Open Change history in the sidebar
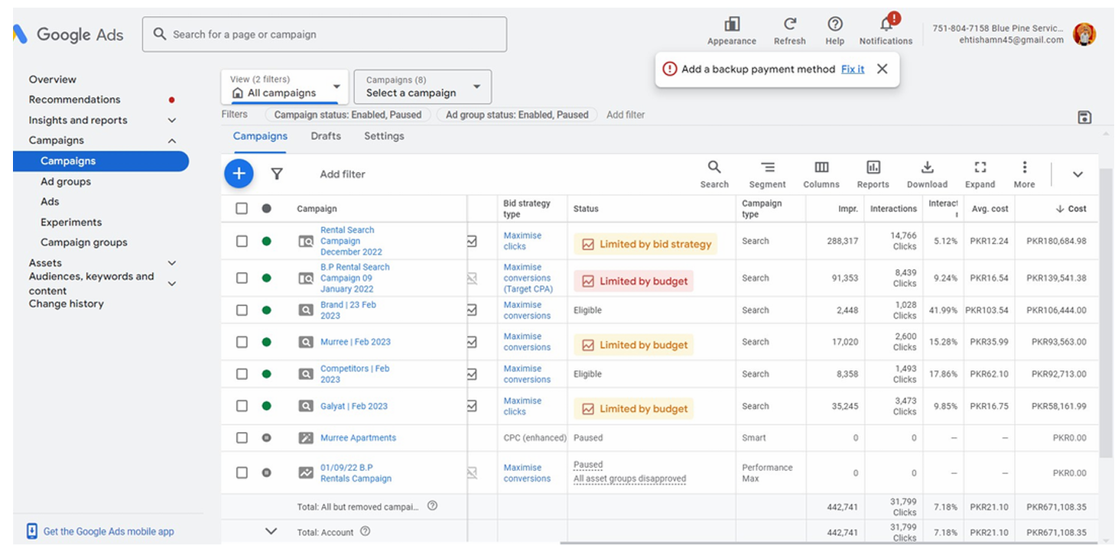1118x549 pixels. pyautogui.click(x=67, y=304)
